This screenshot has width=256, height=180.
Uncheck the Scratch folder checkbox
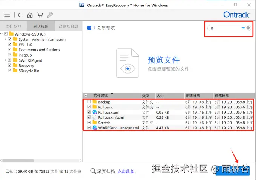point(89,123)
